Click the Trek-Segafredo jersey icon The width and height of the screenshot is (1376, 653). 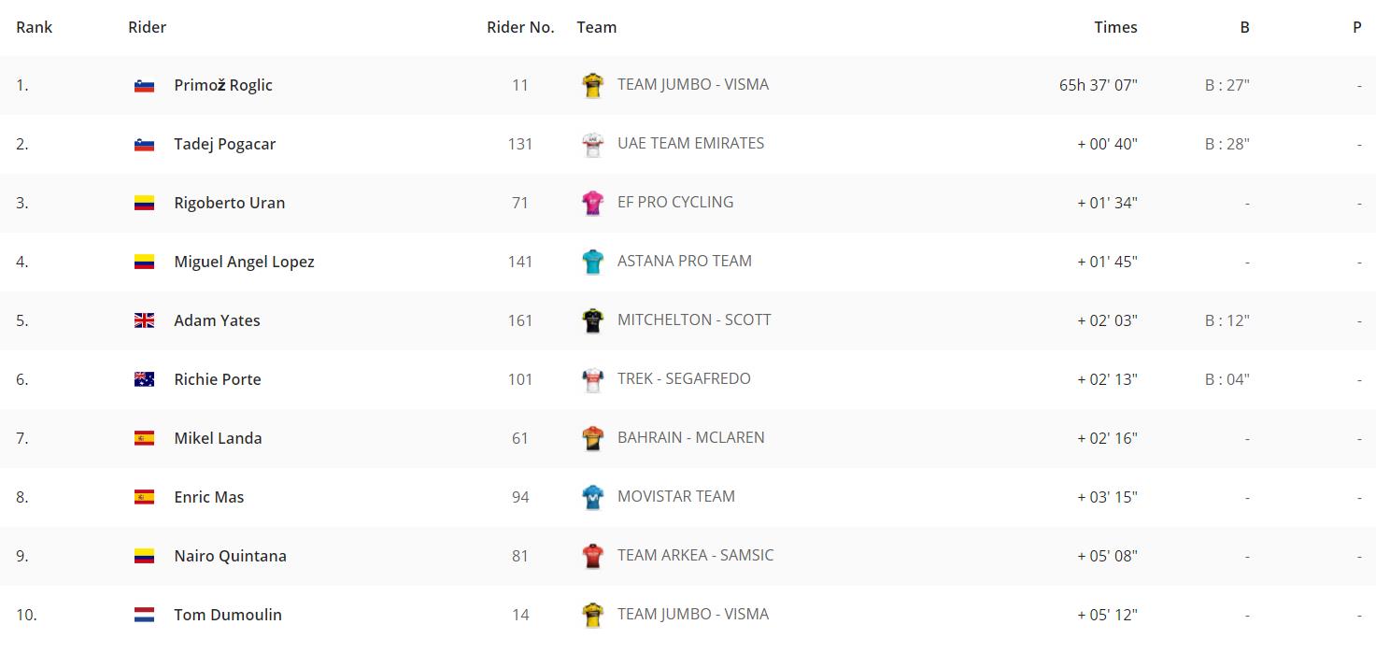pos(592,379)
